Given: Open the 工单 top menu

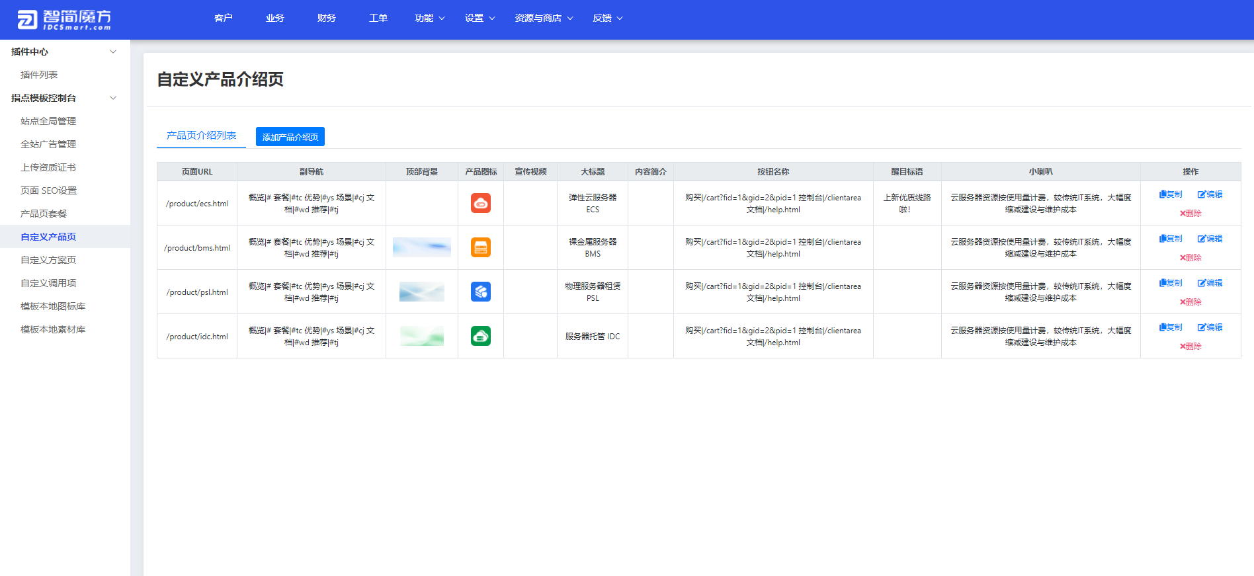Looking at the screenshot, I should pyautogui.click(x=378, y=18).
